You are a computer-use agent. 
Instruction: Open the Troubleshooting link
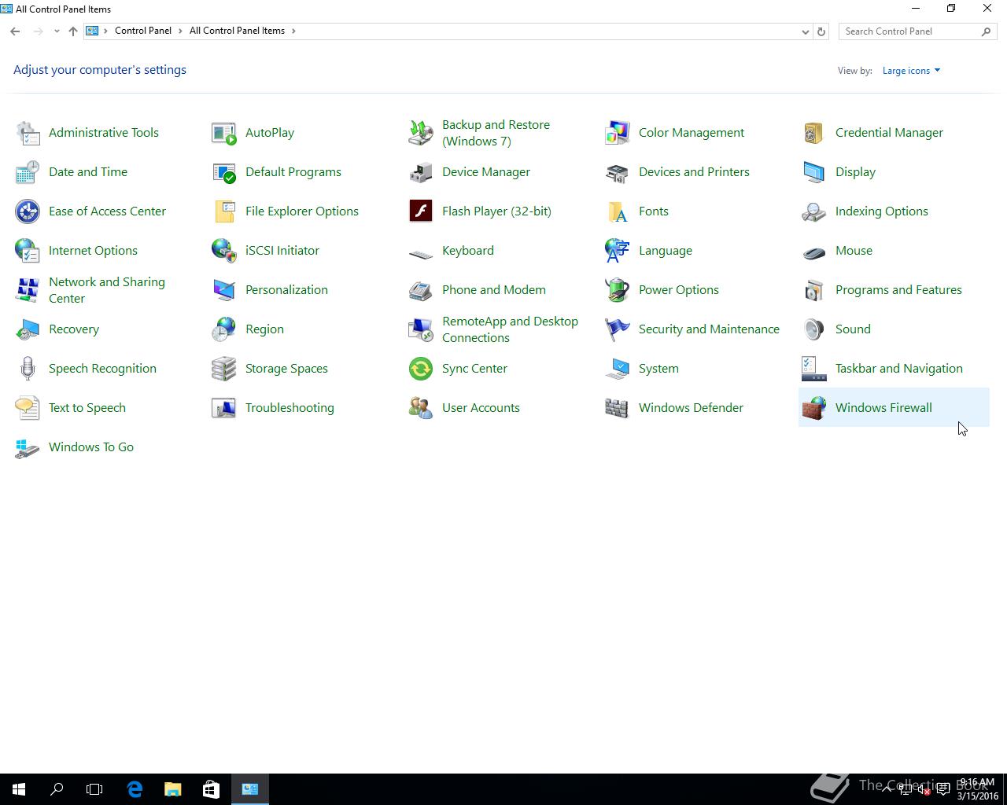[290, 408]
